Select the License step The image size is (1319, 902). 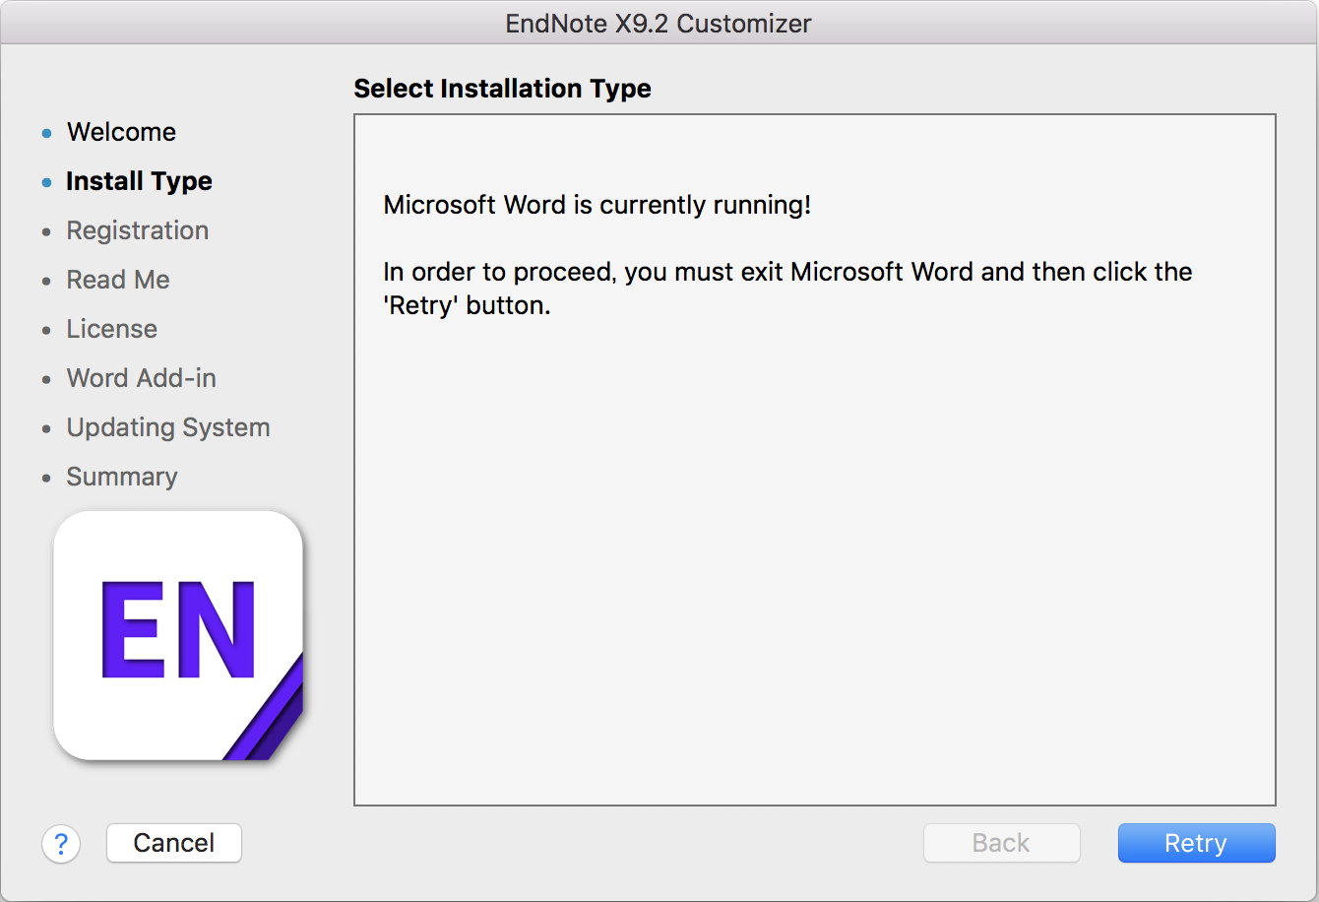(x=112, y=329)
